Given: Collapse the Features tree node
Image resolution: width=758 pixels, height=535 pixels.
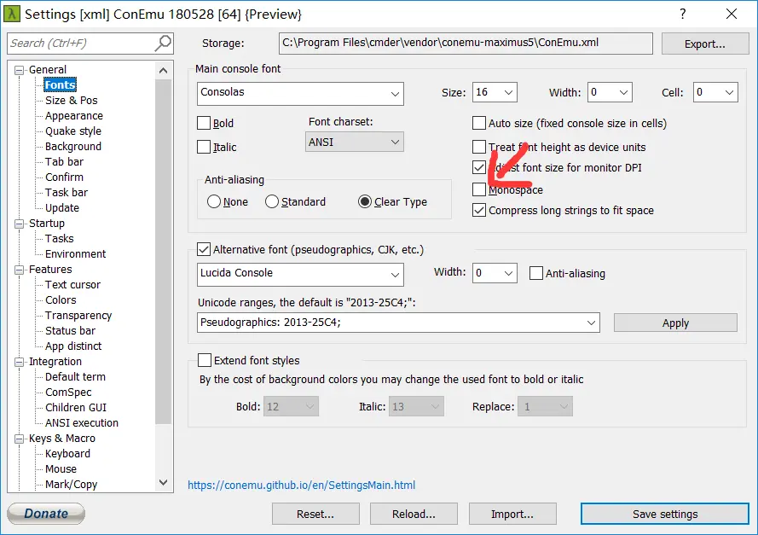Looking at the screenshot, I should (x=20, y=270).
